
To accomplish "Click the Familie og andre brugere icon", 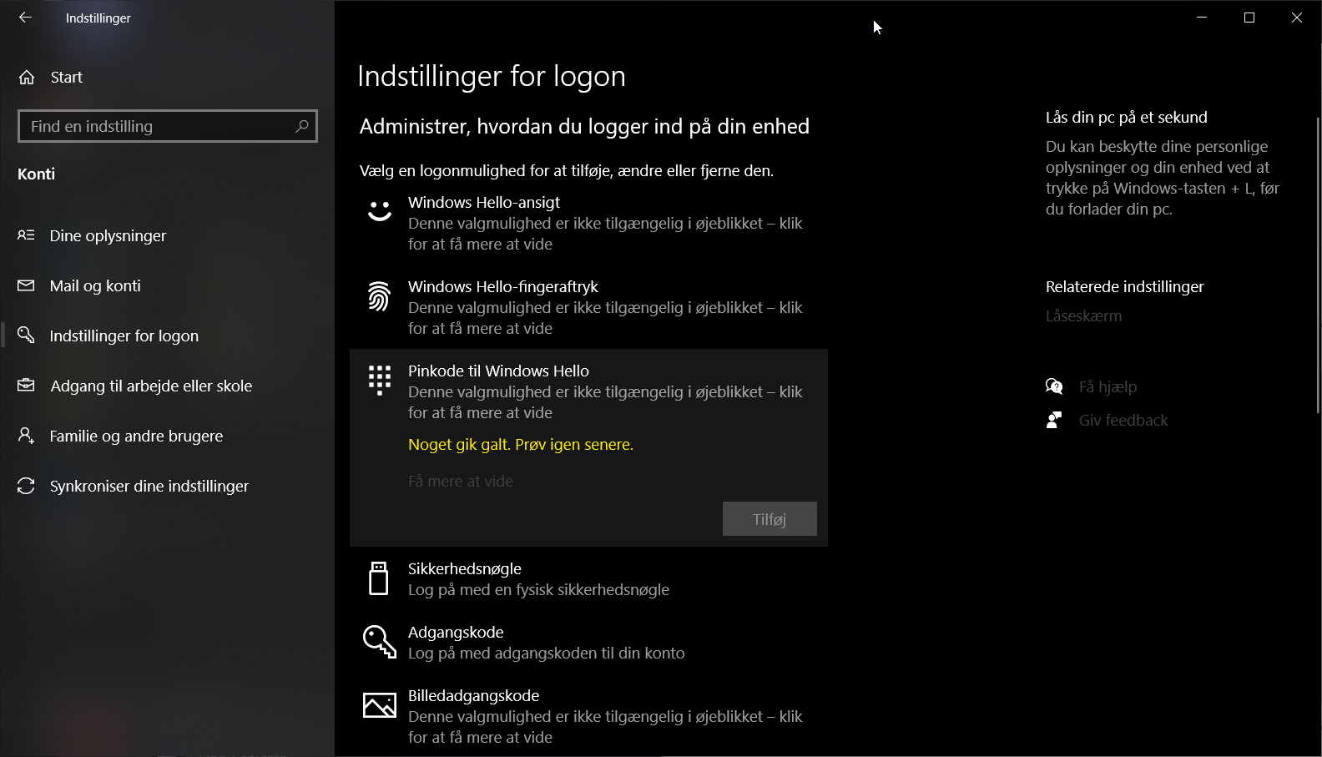I will 26,435.
